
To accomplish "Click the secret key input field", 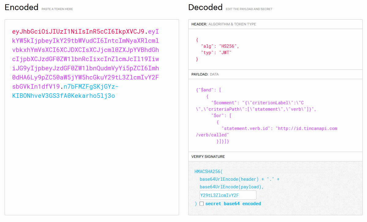I will click(x=228, y=195).
